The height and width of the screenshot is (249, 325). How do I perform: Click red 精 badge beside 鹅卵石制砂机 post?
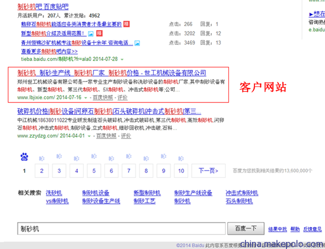(126, 24)
